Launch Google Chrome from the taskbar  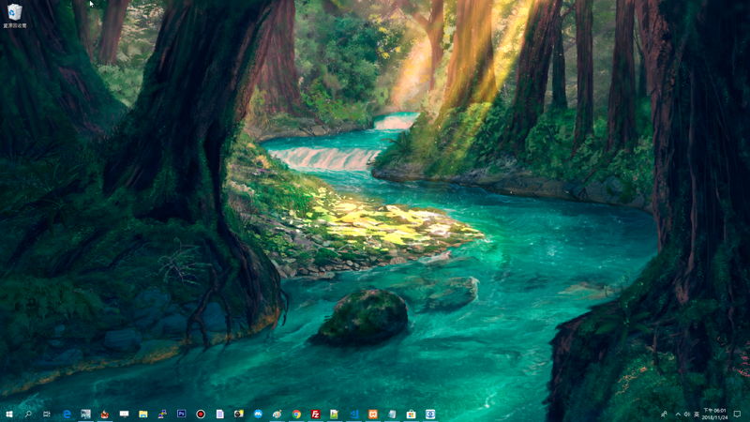click(x=296, y=414)
